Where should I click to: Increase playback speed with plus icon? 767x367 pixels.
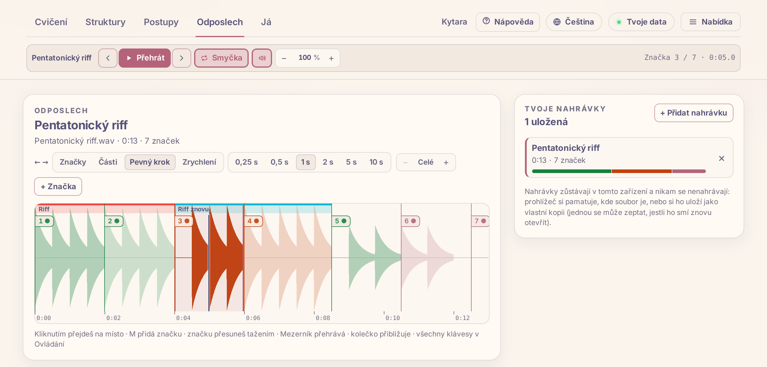coord(331,58)
